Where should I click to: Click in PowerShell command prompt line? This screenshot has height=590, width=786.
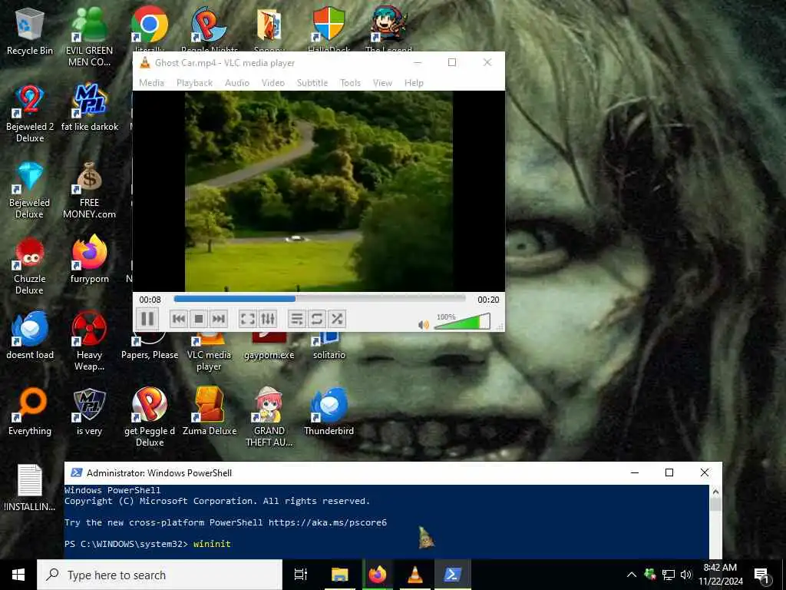[386, 544]
